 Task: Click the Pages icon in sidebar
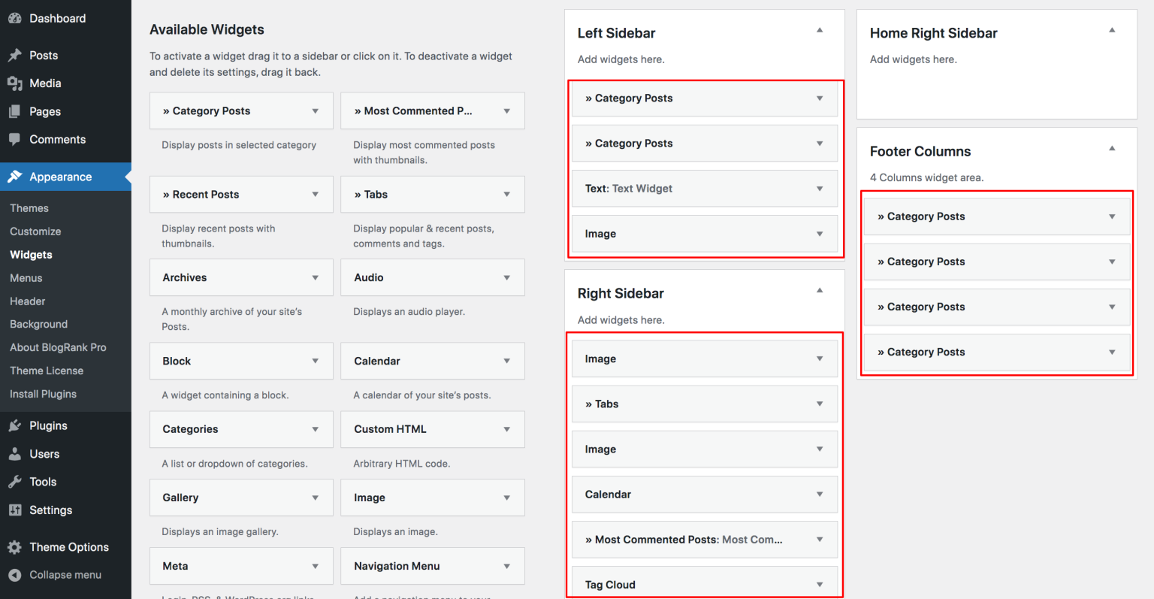click(14, 111)
